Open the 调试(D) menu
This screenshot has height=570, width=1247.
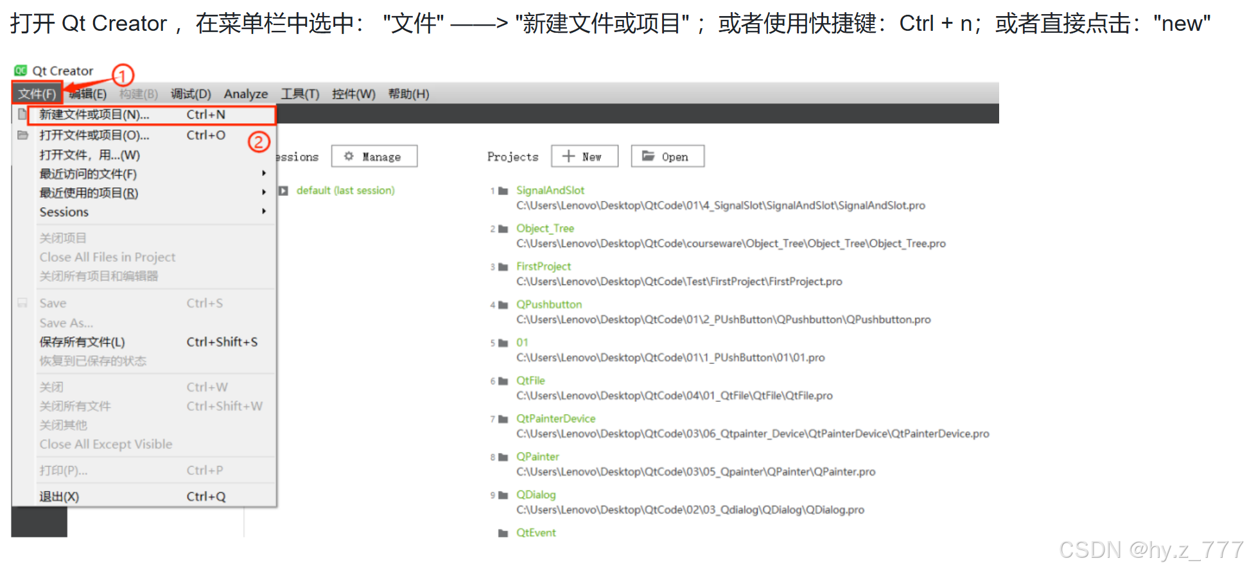(191, 94)
